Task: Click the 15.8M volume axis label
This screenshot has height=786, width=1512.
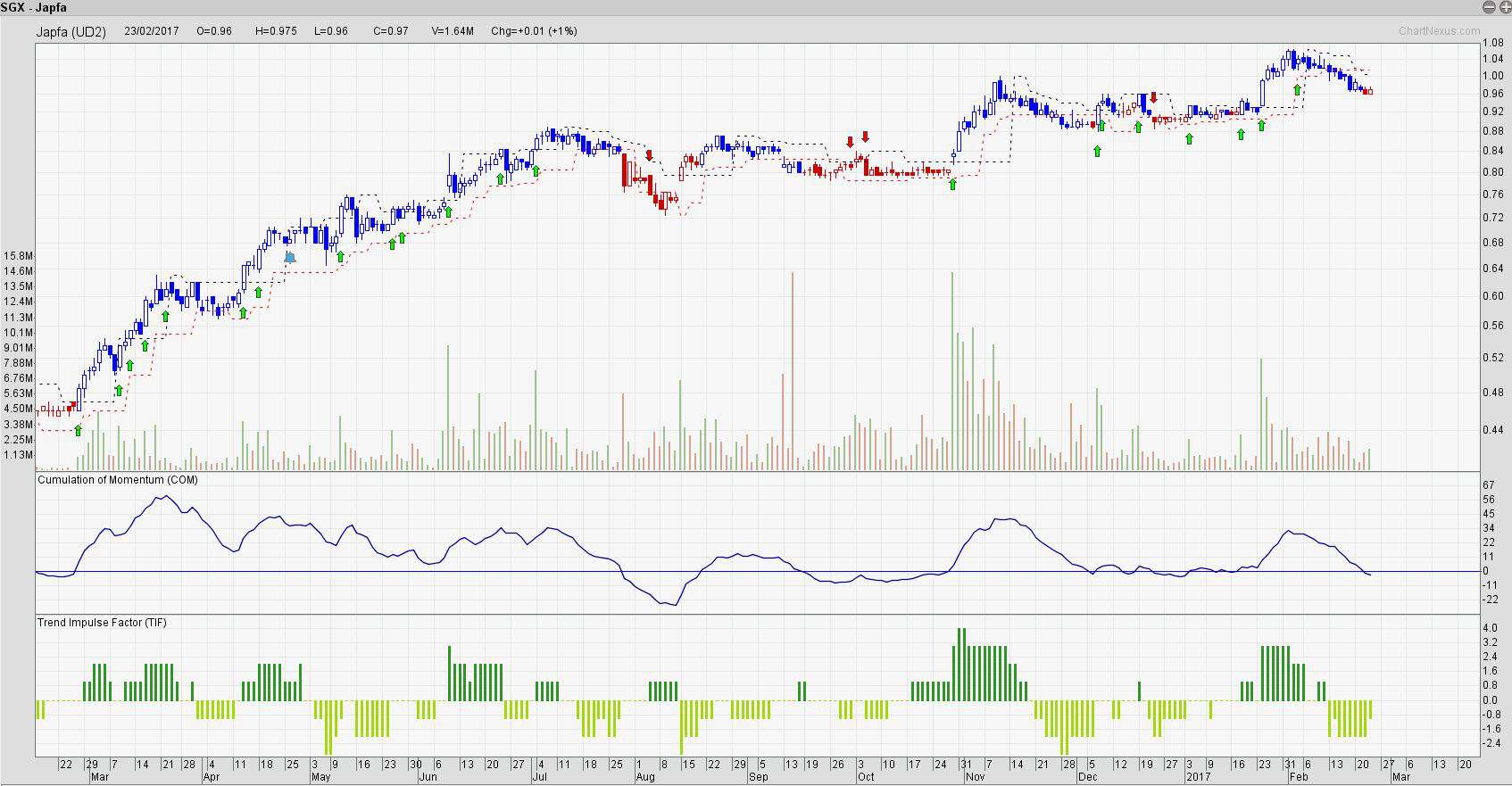Action: tap(18, 256)
